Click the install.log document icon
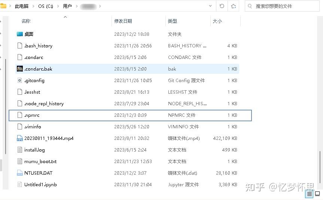This screenshot has height=200, width=323. click(x=20, y=150)
